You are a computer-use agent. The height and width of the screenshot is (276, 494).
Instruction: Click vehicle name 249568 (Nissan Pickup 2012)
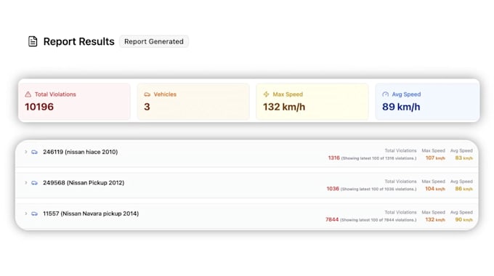pos(84,183)
